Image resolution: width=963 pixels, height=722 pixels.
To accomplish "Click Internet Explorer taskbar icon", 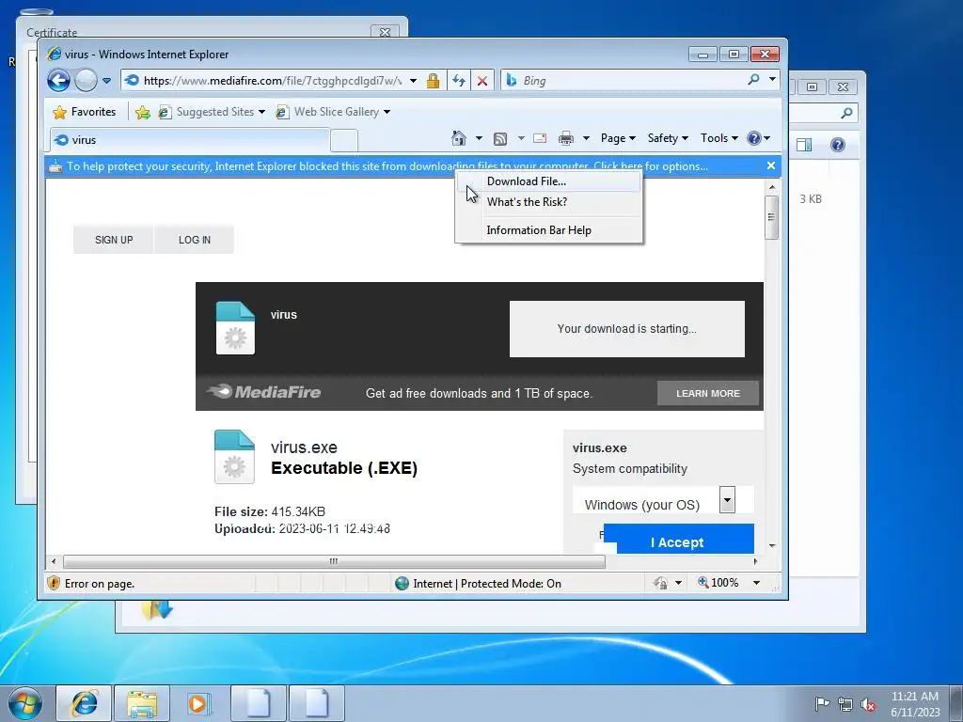I will click(84, 703).
